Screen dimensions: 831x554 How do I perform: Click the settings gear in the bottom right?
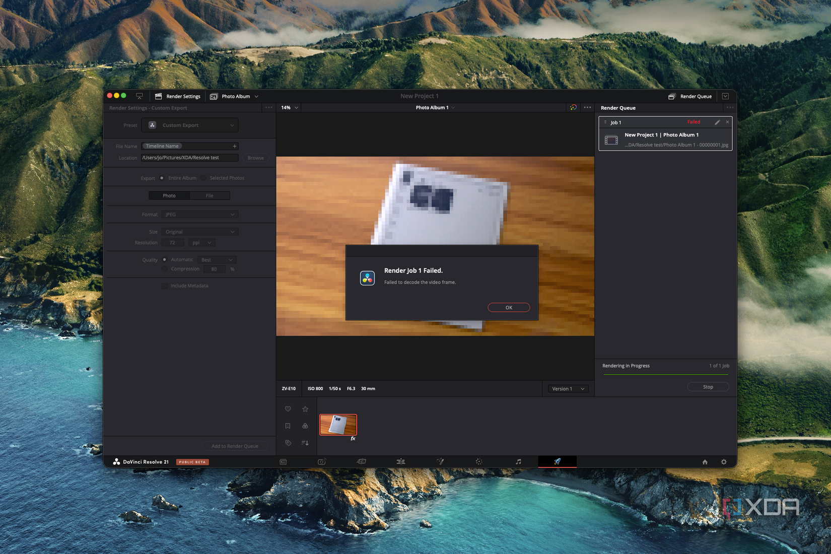pyautogui.click(x=724, y=461)
